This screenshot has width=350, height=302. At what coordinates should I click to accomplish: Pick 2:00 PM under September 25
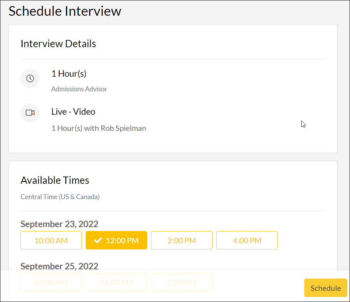click(x=181, y=282)
